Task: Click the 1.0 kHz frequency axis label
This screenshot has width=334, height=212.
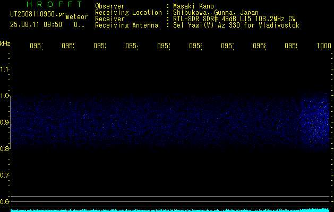Action: pyautogui.click(x=4, y=96)
